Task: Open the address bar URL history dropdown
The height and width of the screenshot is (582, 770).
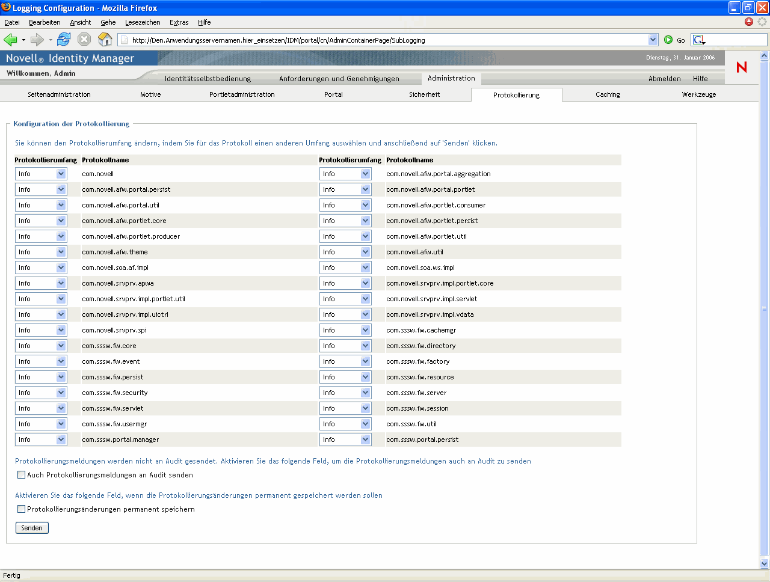Action: click(x=653, y=40)
